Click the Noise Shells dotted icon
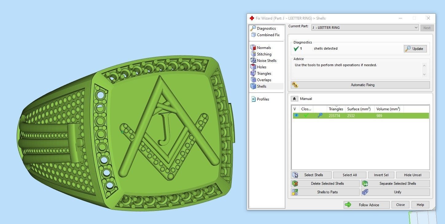The width and height of the screenshot is (445, 224). (253, 61)
